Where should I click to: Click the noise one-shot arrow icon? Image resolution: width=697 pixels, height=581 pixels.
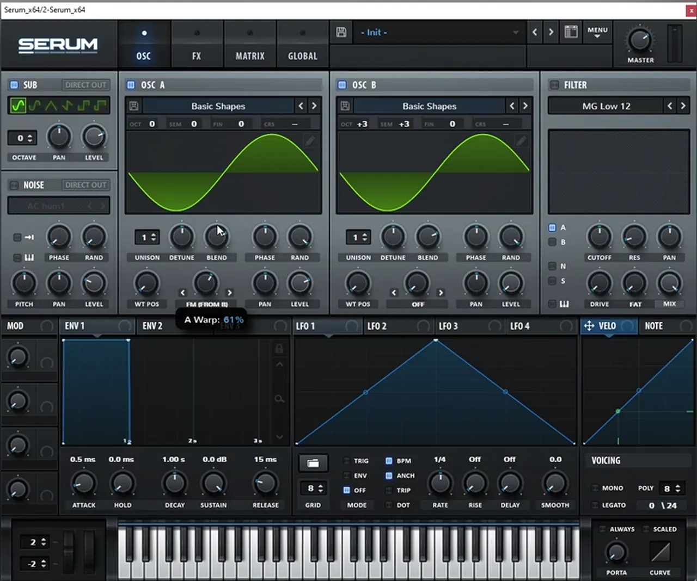click(29, 237)
